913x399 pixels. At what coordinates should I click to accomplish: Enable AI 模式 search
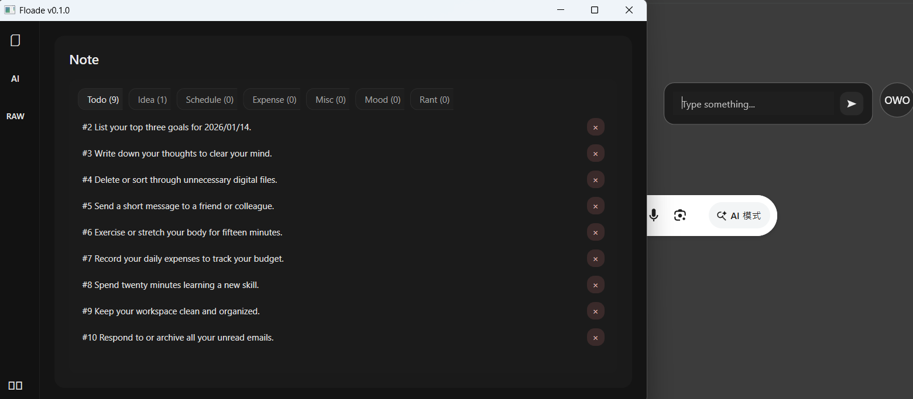click(739, 215)
